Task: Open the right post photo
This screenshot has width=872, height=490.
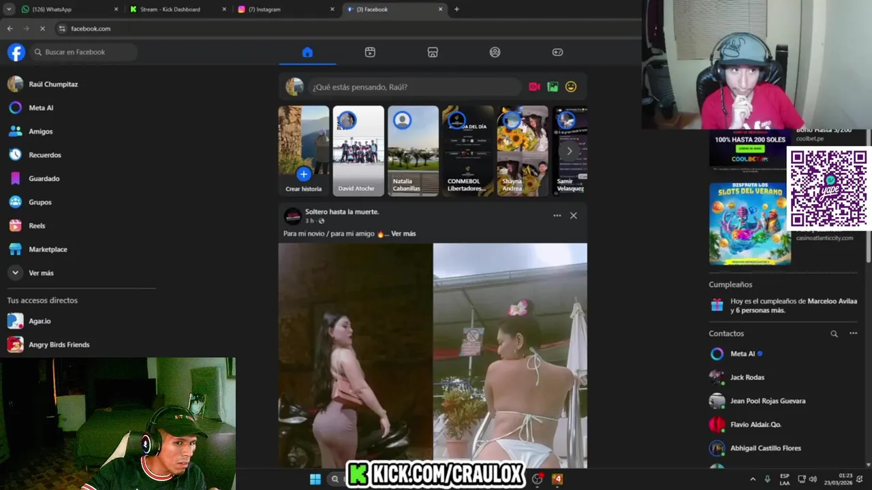Action: point(510,355)
